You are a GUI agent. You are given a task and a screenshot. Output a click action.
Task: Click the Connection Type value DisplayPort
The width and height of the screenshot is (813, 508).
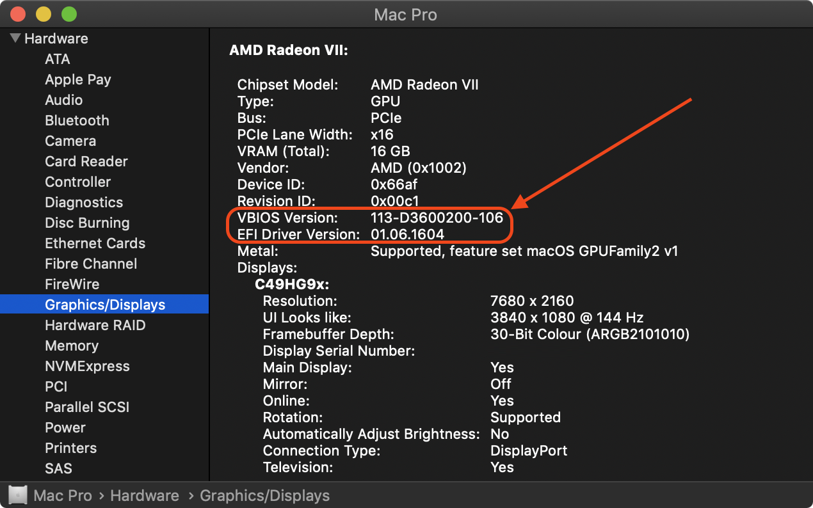529,450
